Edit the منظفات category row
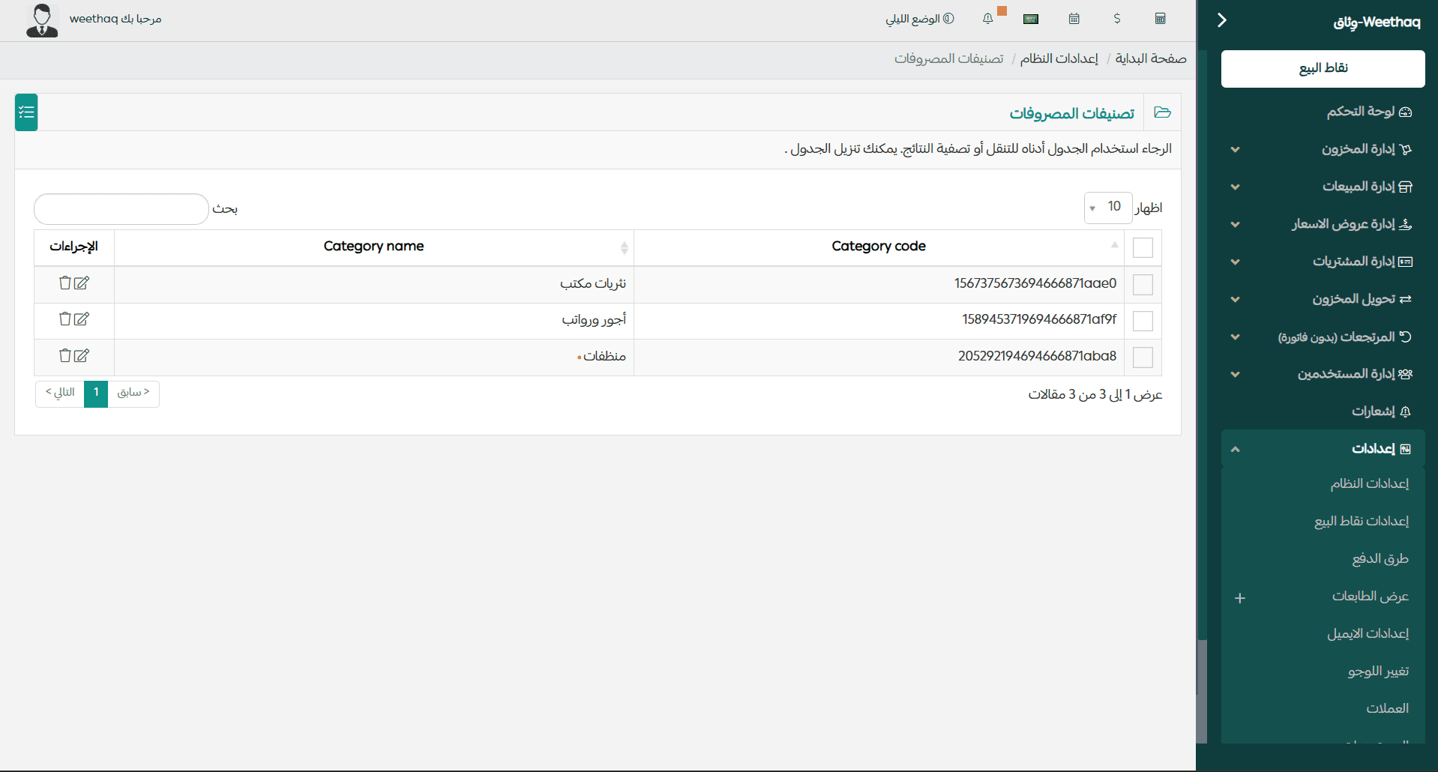 82,355
